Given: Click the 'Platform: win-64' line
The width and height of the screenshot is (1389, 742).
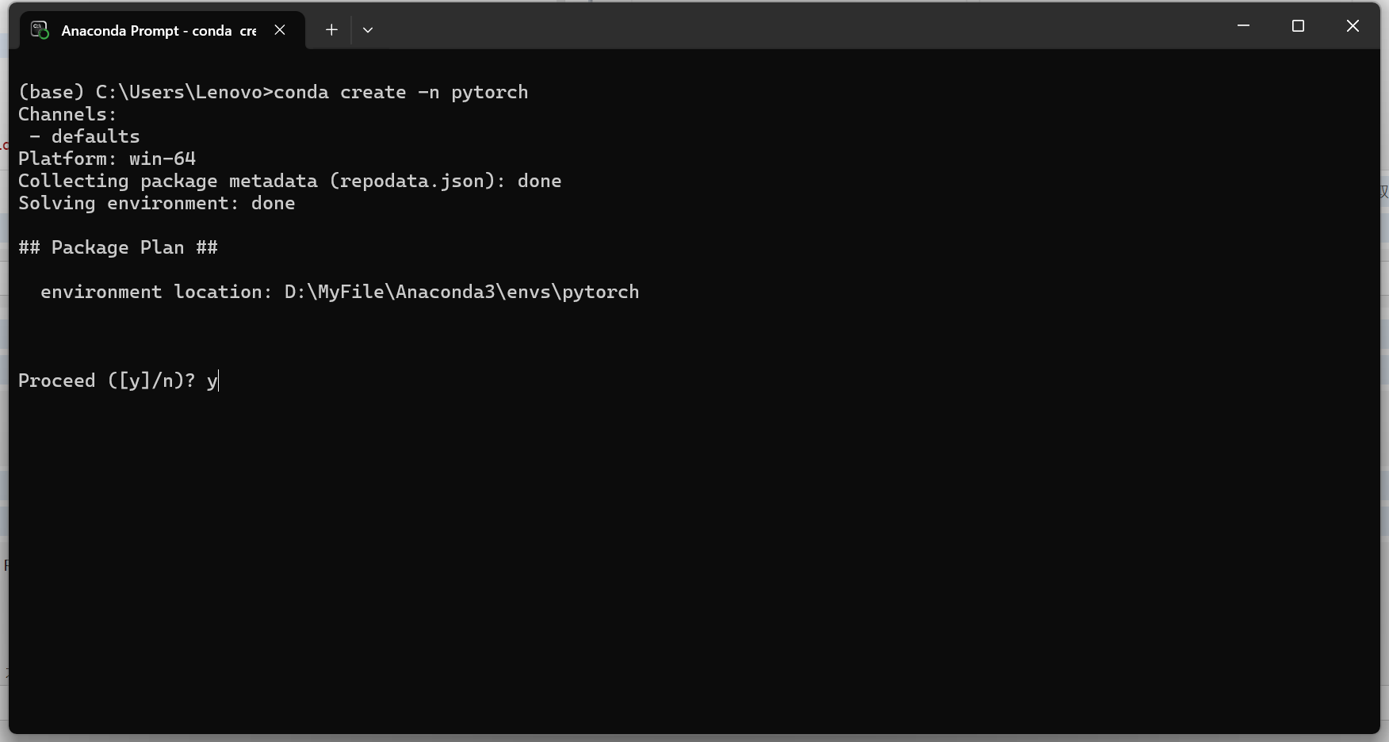Looking at the screenshot, I should tap(107, 159).
